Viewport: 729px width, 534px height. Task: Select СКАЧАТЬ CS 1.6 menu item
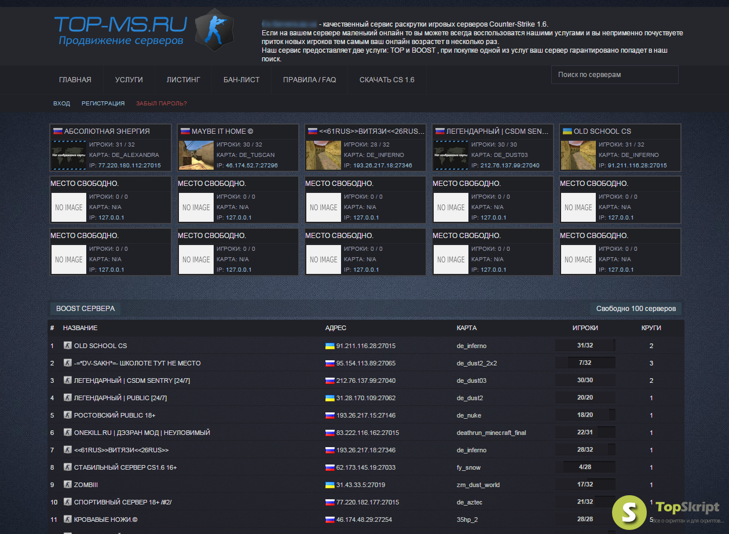387,80
